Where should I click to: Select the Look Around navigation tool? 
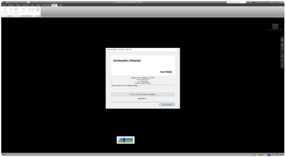click(x=282, y=60)
